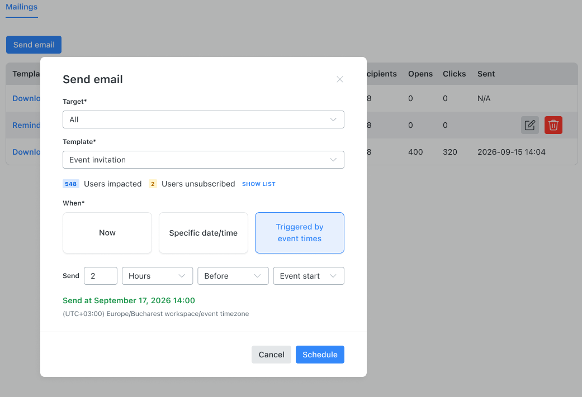Click the Cancel button

click(271, 355)
